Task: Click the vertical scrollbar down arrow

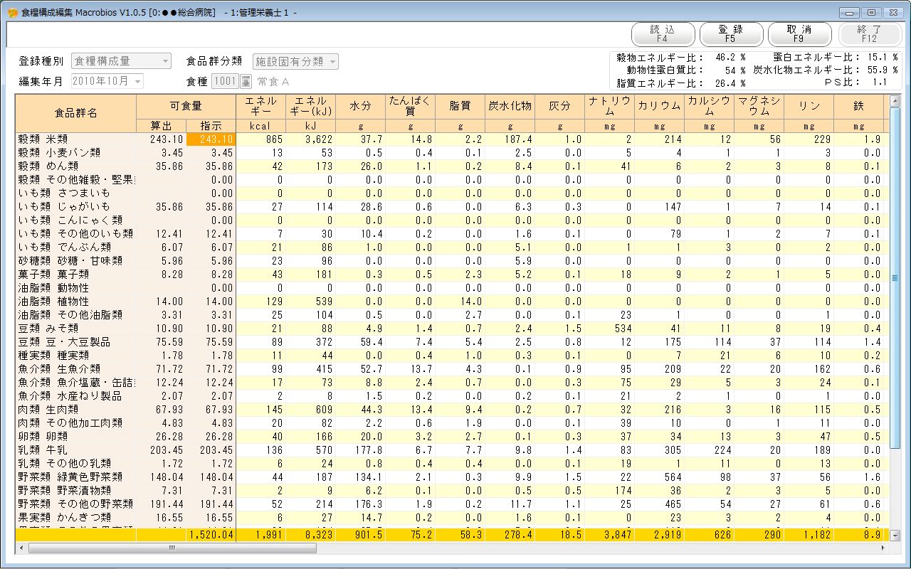Action: 895,536
